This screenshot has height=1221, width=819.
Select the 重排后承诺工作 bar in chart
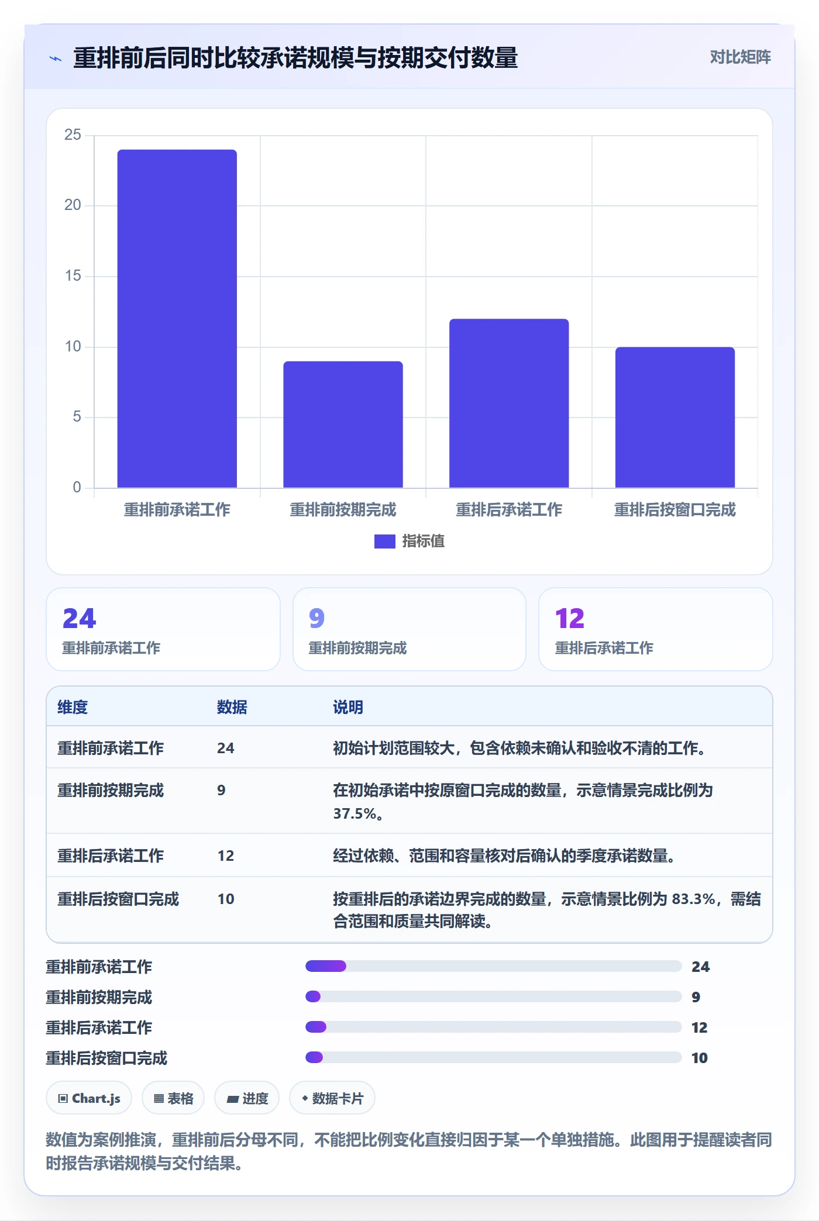point(509,403)
